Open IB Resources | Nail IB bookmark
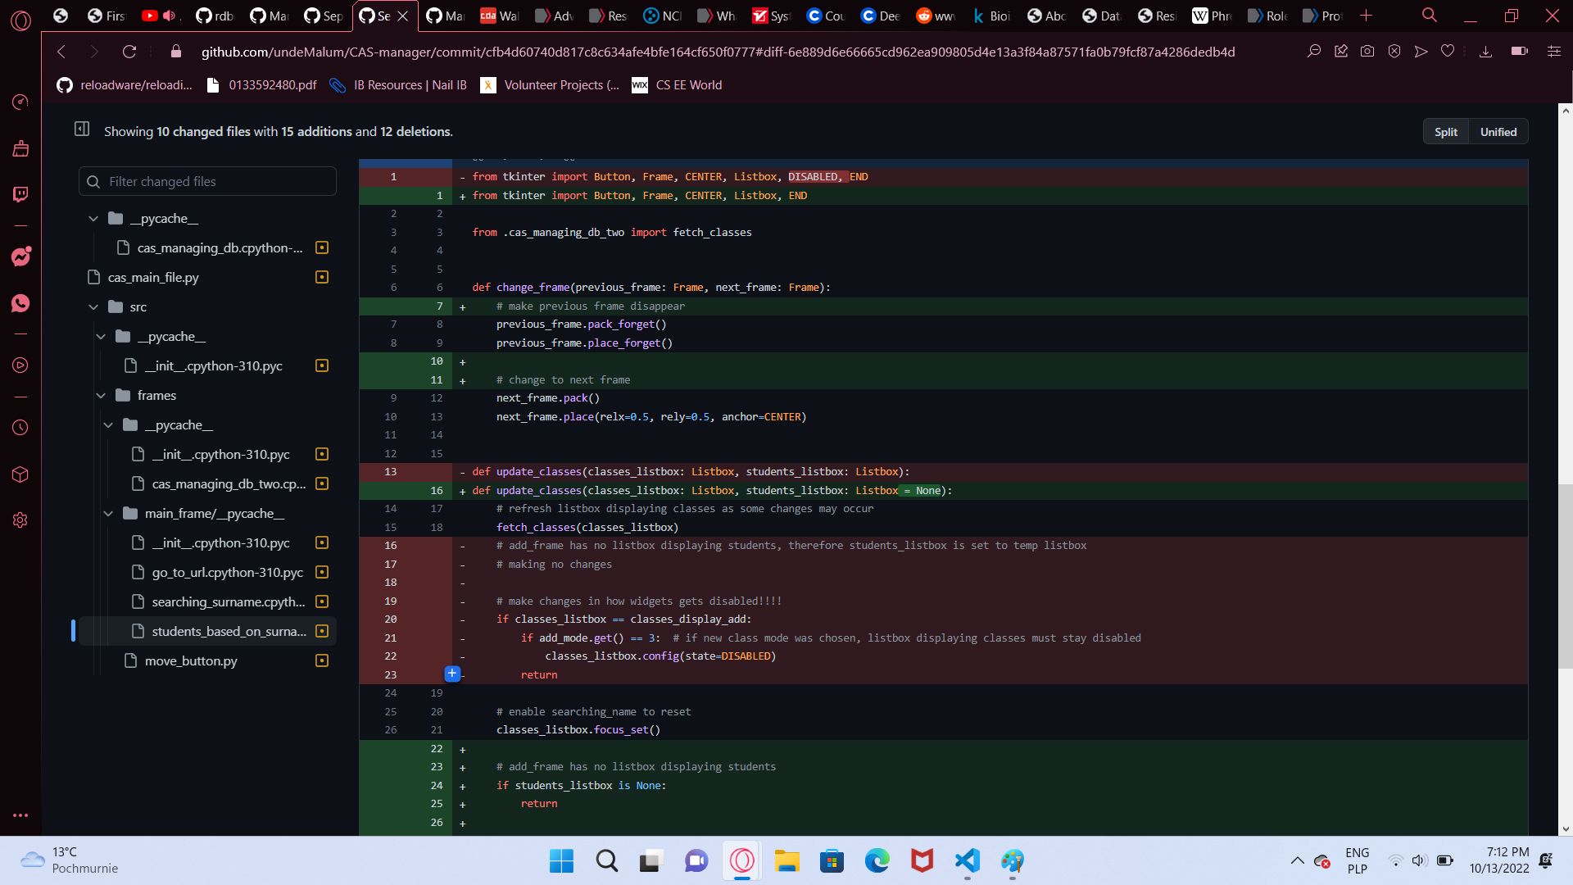This screenshot has height=885, width=1573. click(x=398, y=85)
